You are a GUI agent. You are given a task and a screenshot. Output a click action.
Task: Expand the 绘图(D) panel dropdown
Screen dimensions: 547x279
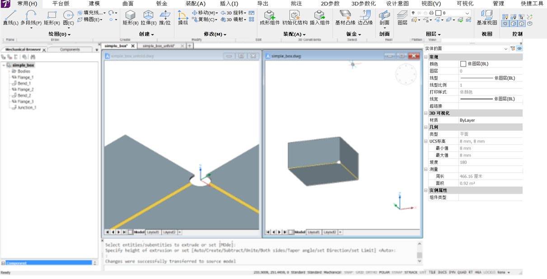coord(60,34)
